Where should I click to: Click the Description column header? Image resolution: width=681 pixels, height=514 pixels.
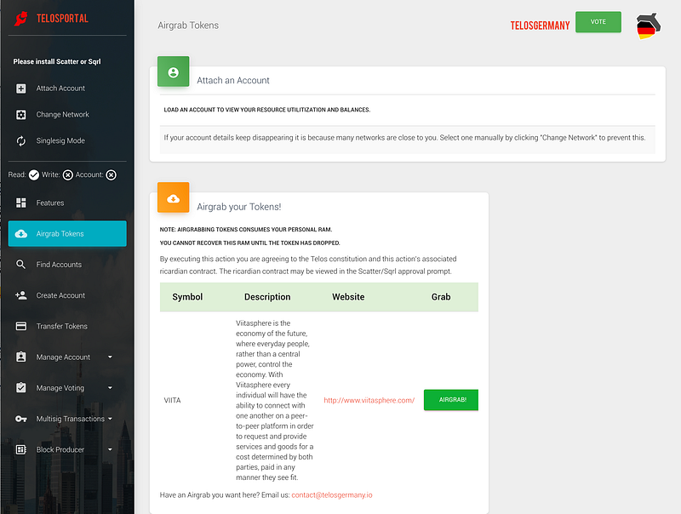click(x=267, y=297)
